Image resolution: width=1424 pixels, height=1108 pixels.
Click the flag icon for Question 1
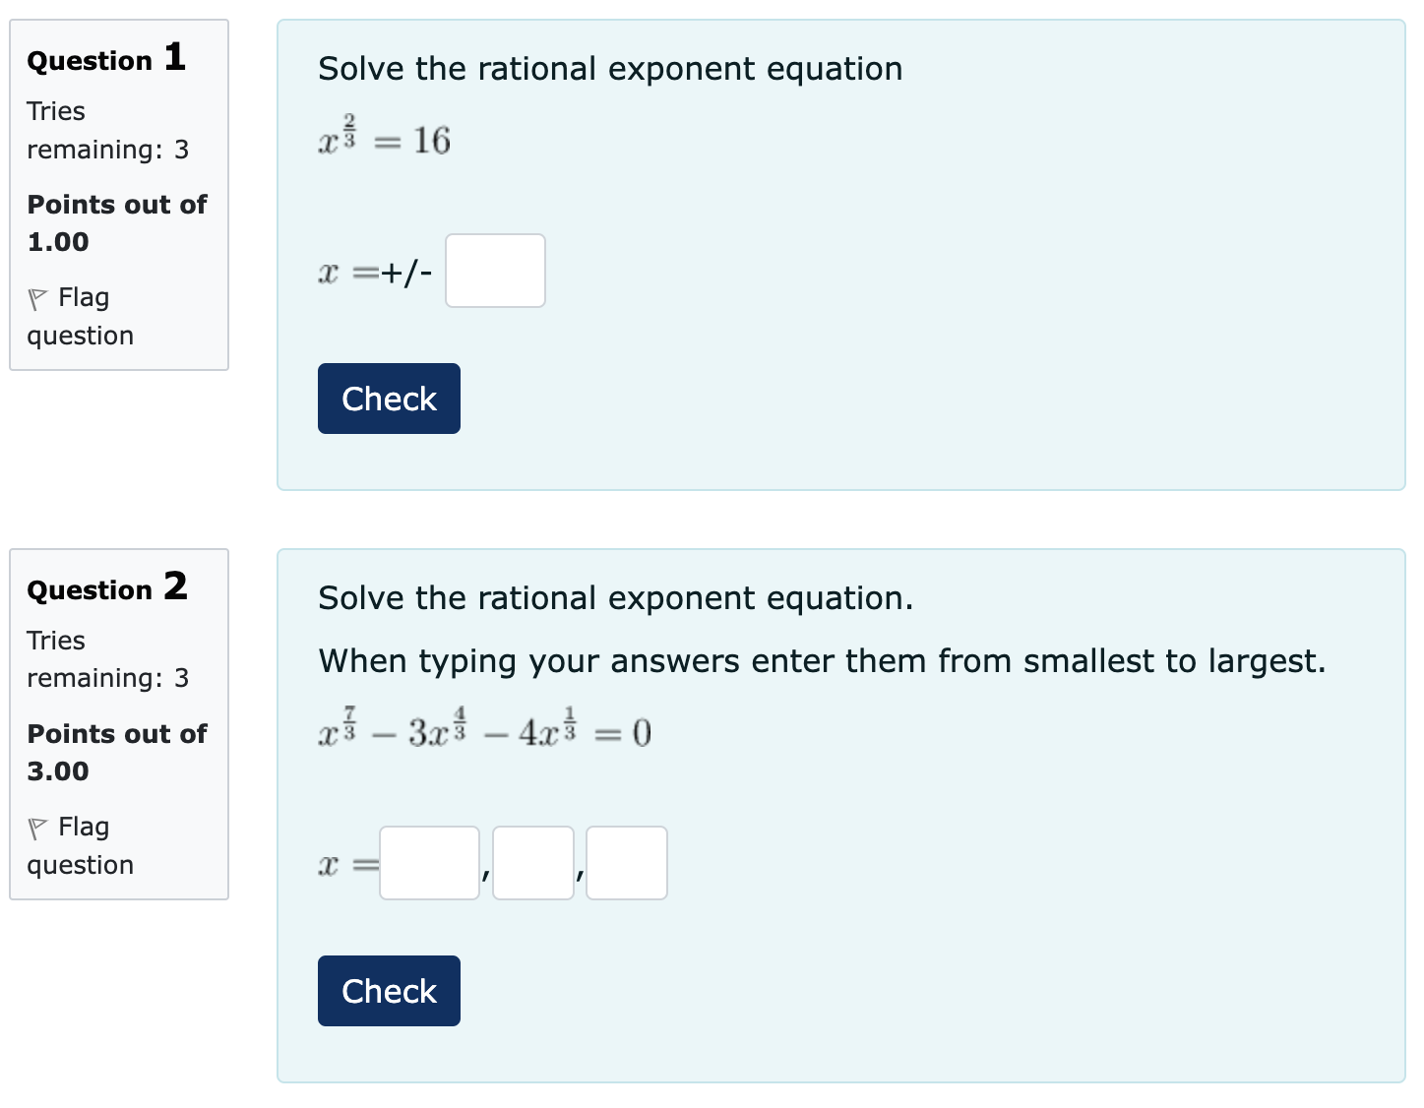[x=37, y=298]
